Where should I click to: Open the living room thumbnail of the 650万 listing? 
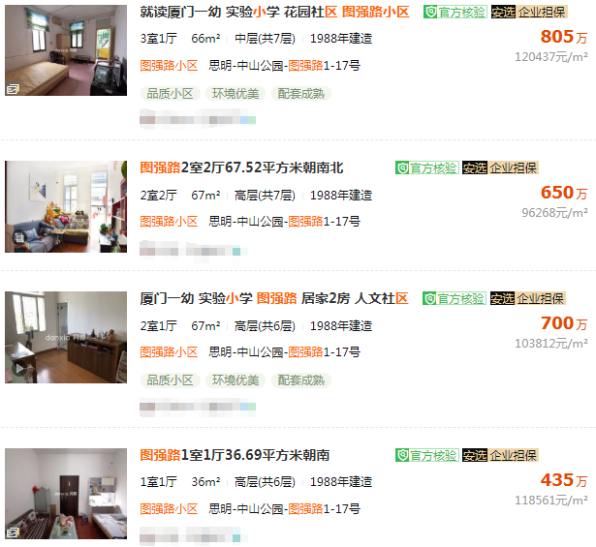pos(66,206)
